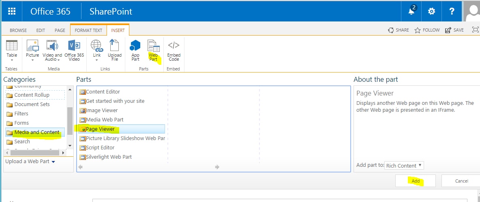Toggle the focus on content icon
Image resolution: width=480 pixels, height=202 pixels.
click(475, 30)
